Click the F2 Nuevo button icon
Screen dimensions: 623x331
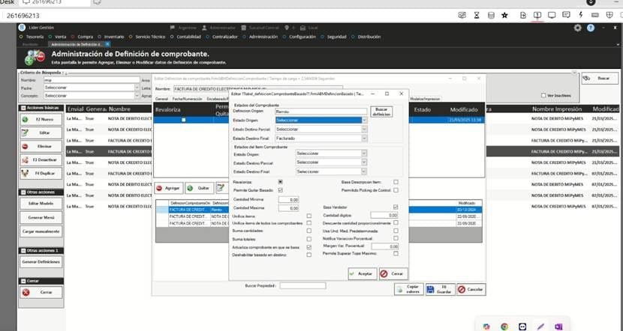(26, 119)
